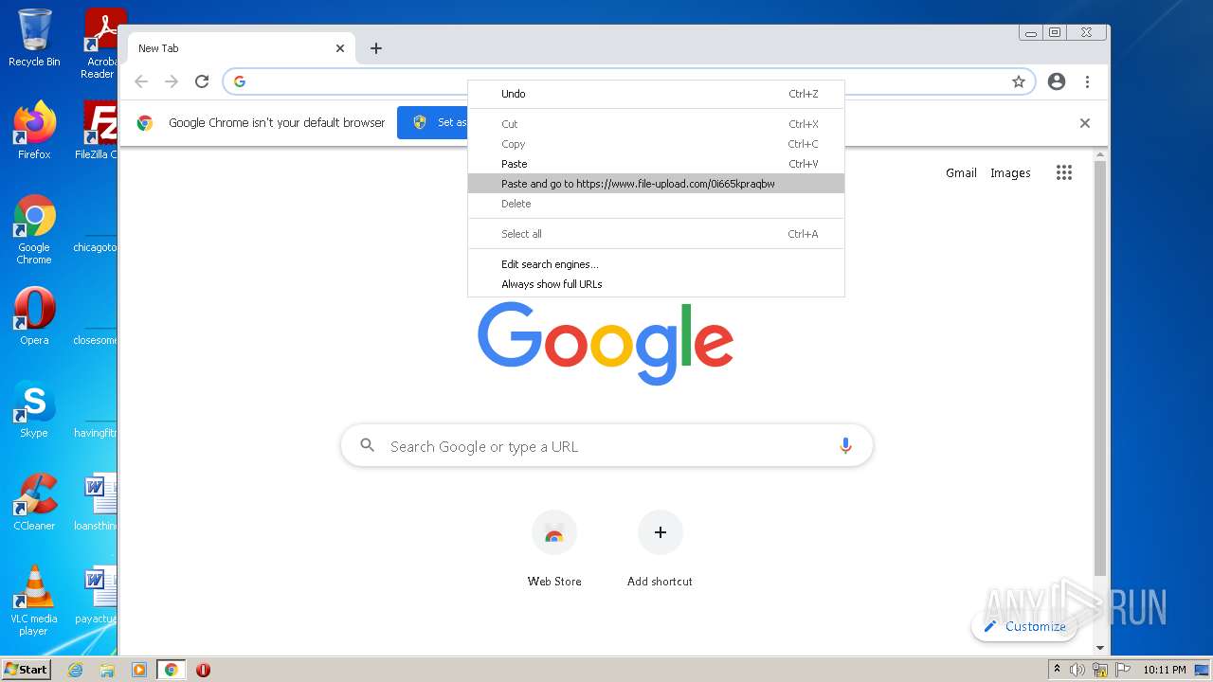Open Windows Media Player from taskbar
The width and height of the screenshot is (1213, 682).
(139, 670)
